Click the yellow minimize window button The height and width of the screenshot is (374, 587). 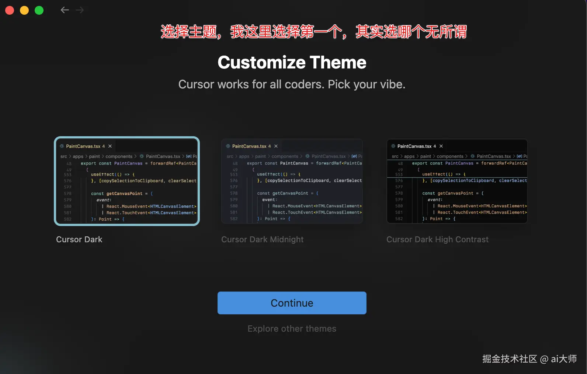pos(24,10)
